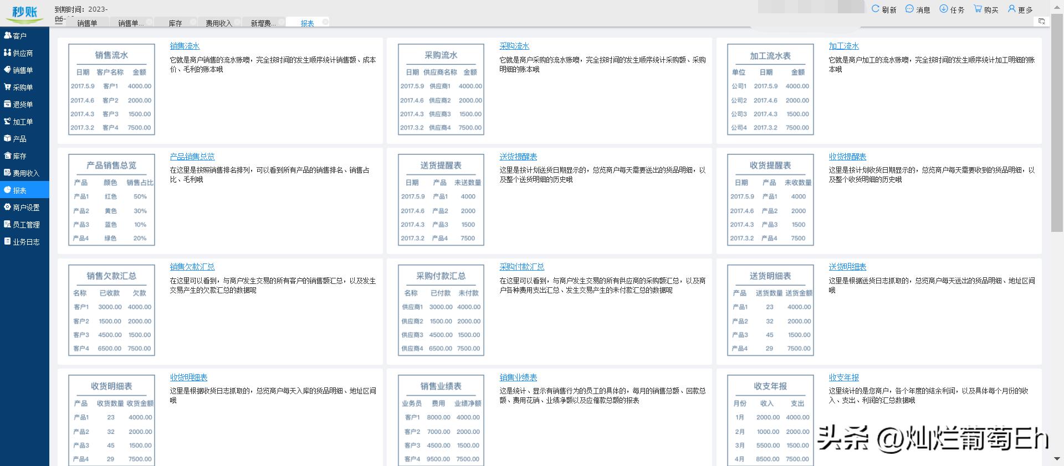Open the 产品销售总览 report link
This screenshot has width=1064, height=466.
(192, 157)
